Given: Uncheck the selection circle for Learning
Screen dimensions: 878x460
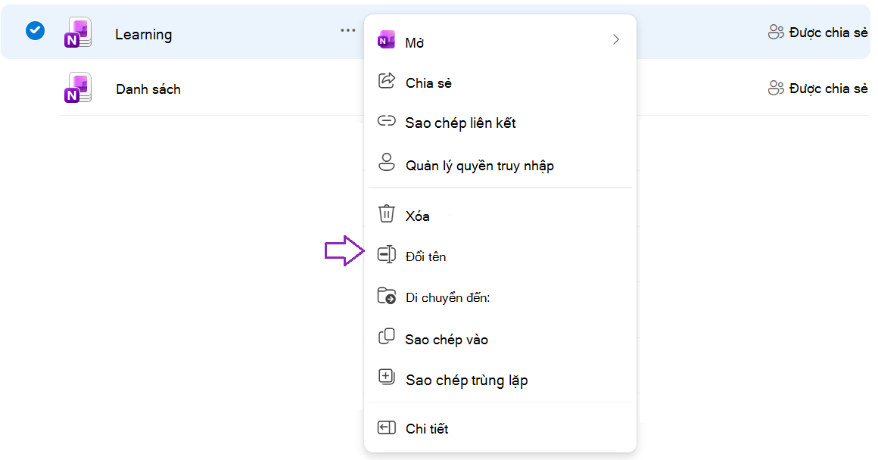Looking at the screenshot, I should [x=35, y=30].
